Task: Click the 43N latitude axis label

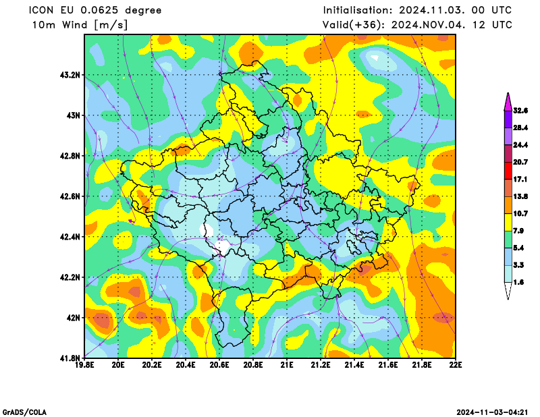Action: [73, 115]
